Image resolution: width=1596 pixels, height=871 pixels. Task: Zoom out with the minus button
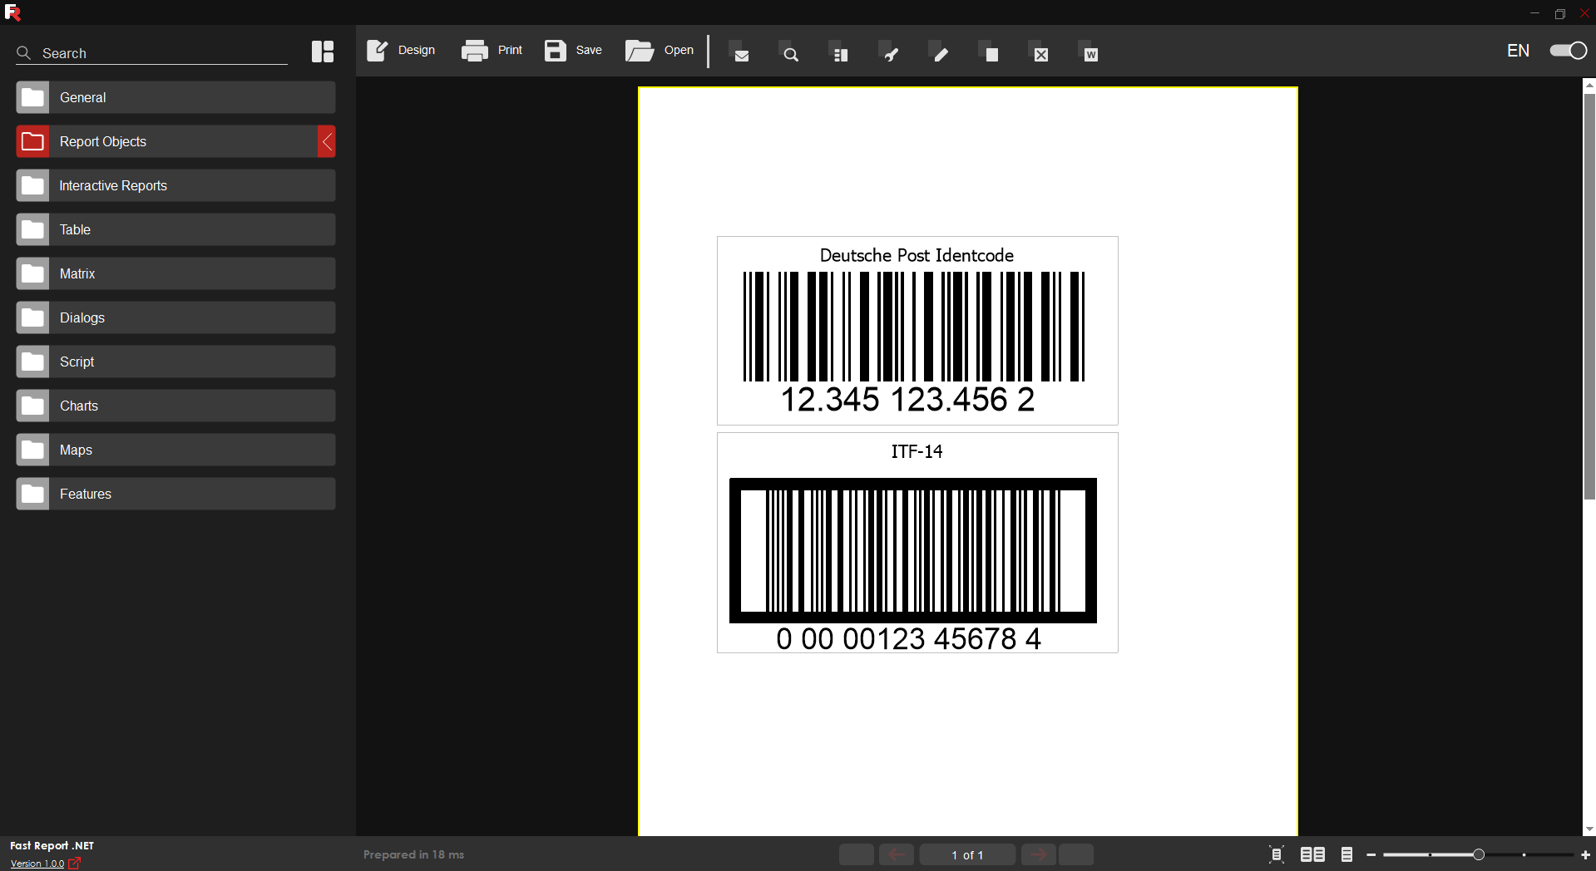coord(1371,855)
